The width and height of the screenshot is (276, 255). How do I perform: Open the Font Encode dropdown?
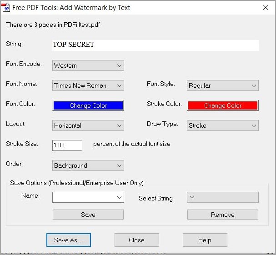pyautogui.click(x=88, y=65)
